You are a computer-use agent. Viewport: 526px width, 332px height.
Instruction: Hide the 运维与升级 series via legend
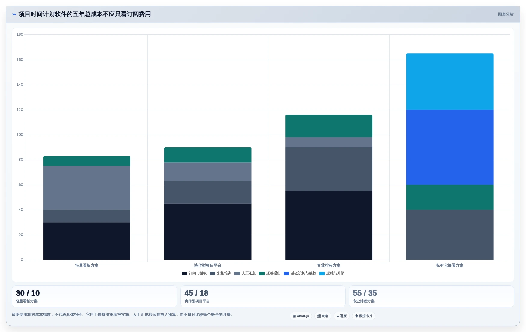(332, 273)
